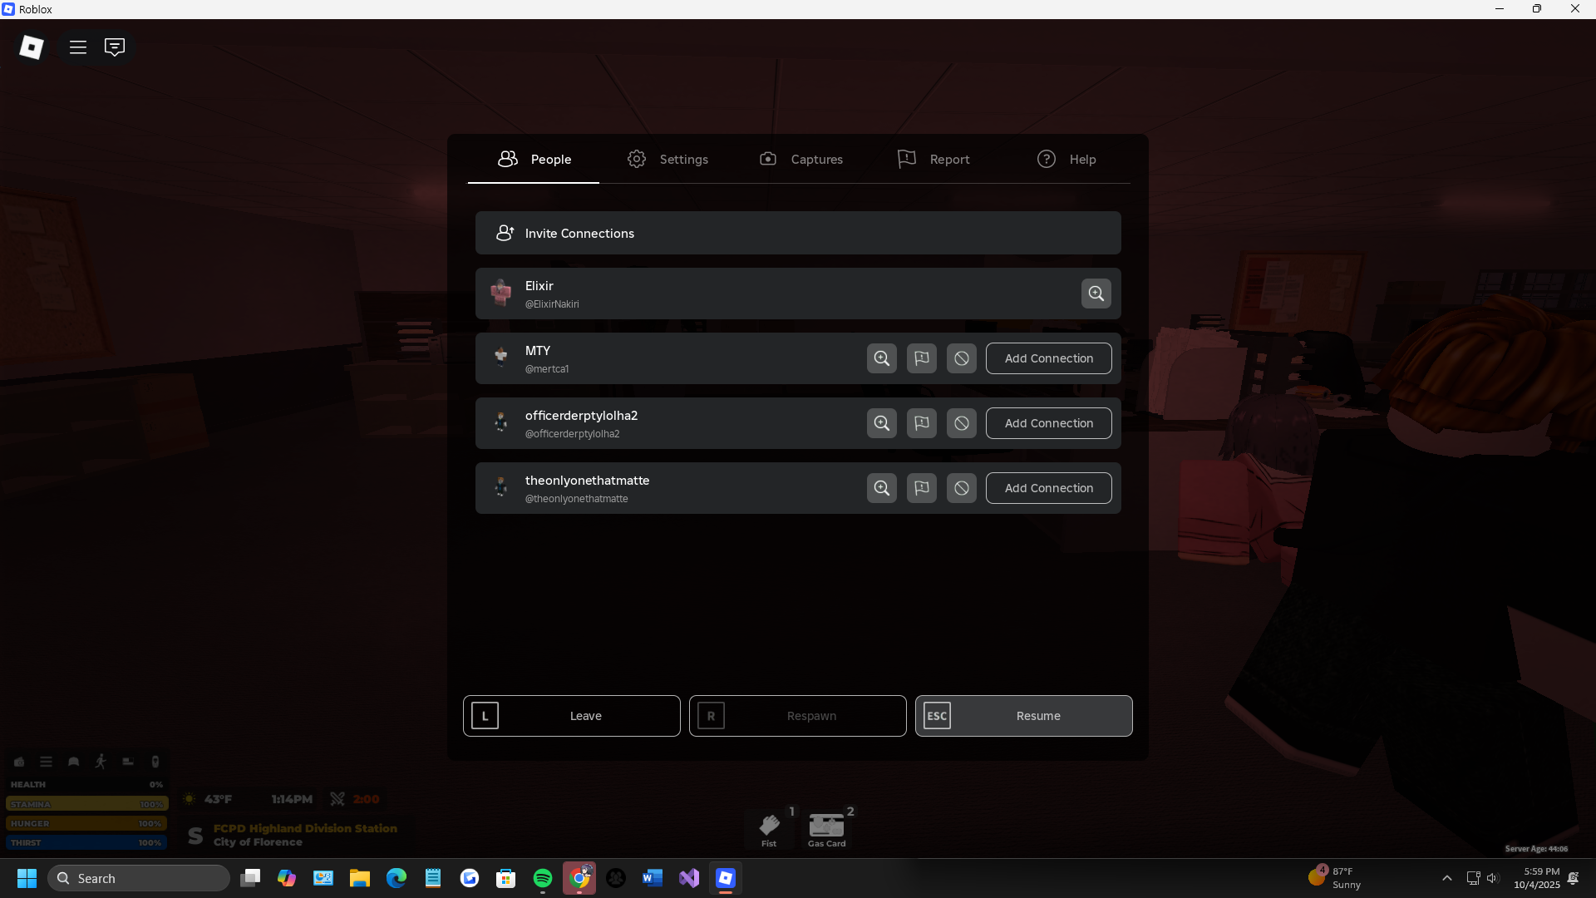Click Add Connection for MTY
The image size is (1596, 898).
pos(1048,358)
